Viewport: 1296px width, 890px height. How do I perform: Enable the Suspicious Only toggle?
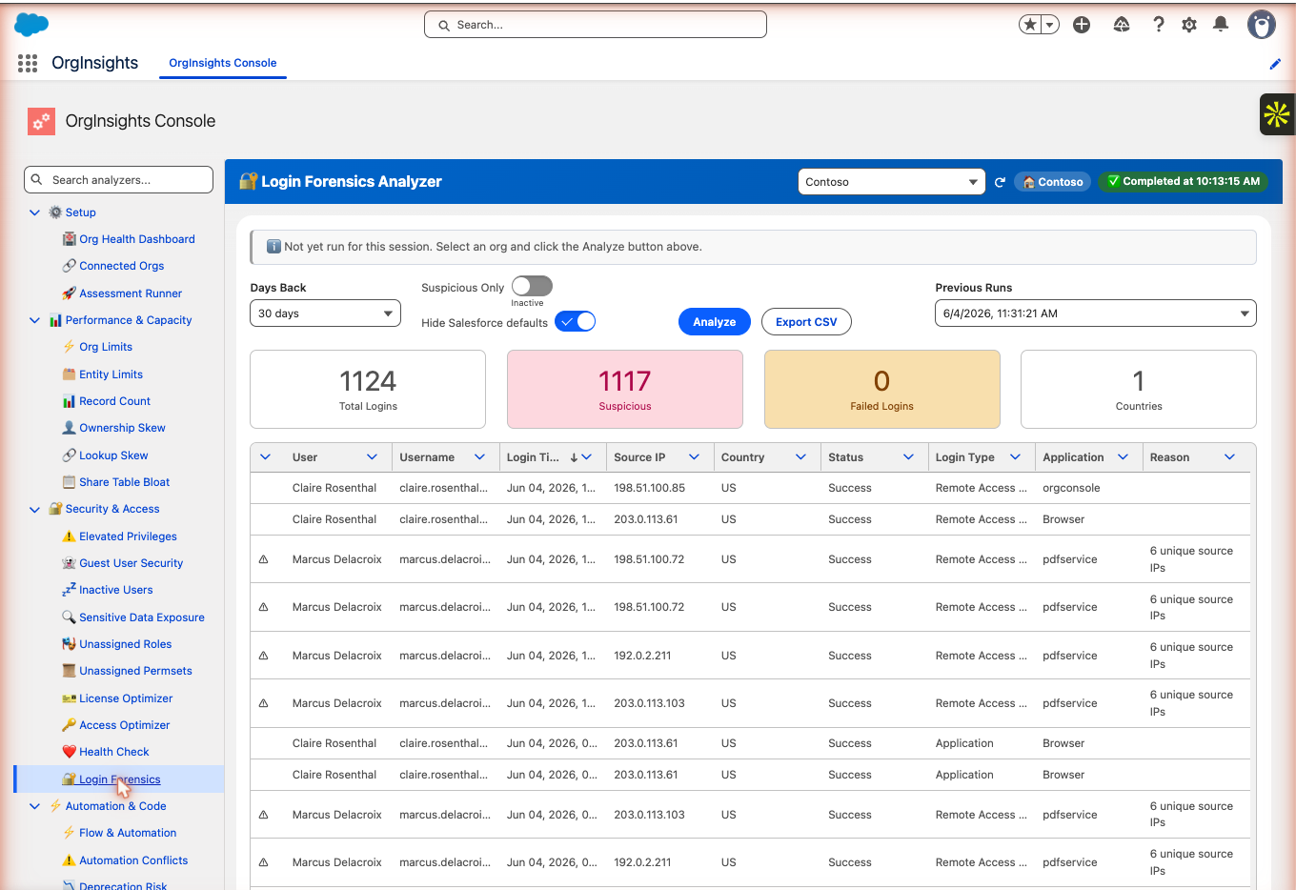click(x=532, y=286)
